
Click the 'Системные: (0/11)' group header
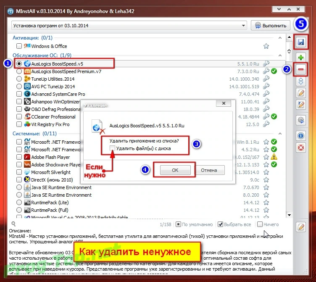34,134
